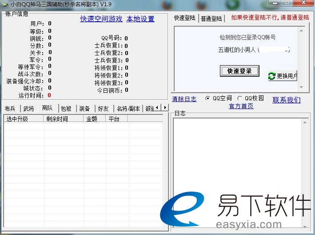This screenshot has width=315, height=235.
Task: Click the green refresh icon on 更换用户
Action: coord(272,76)
